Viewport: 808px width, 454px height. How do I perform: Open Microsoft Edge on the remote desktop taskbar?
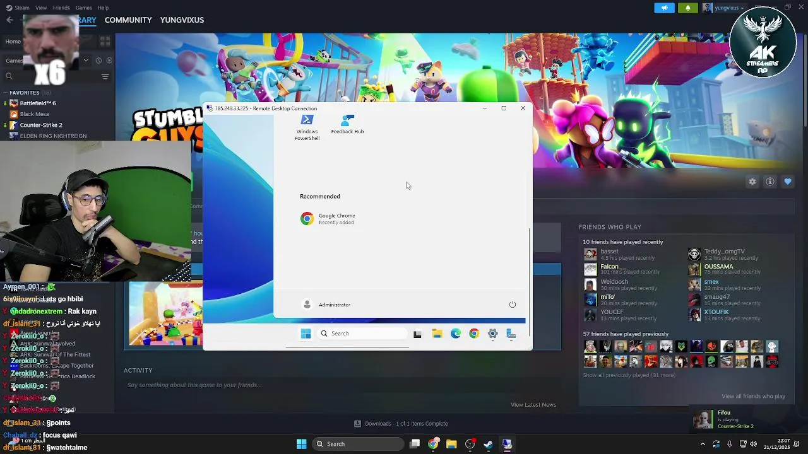pyautogui.click(x=455, y=334)
